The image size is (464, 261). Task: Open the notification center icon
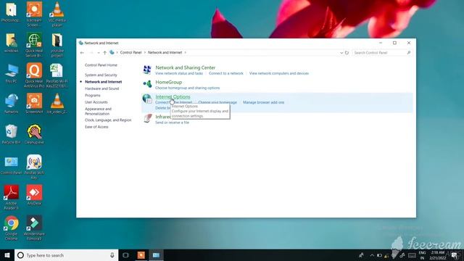pyautogui.click(x=455, y=255)
